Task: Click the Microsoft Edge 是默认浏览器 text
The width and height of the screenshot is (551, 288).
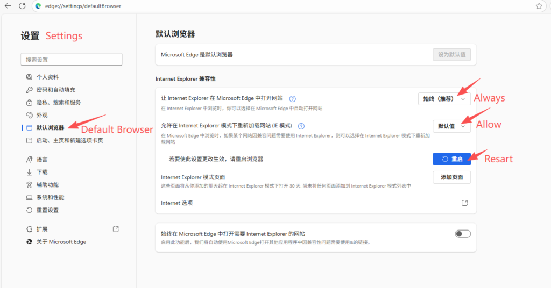Action: pos(197,54)
